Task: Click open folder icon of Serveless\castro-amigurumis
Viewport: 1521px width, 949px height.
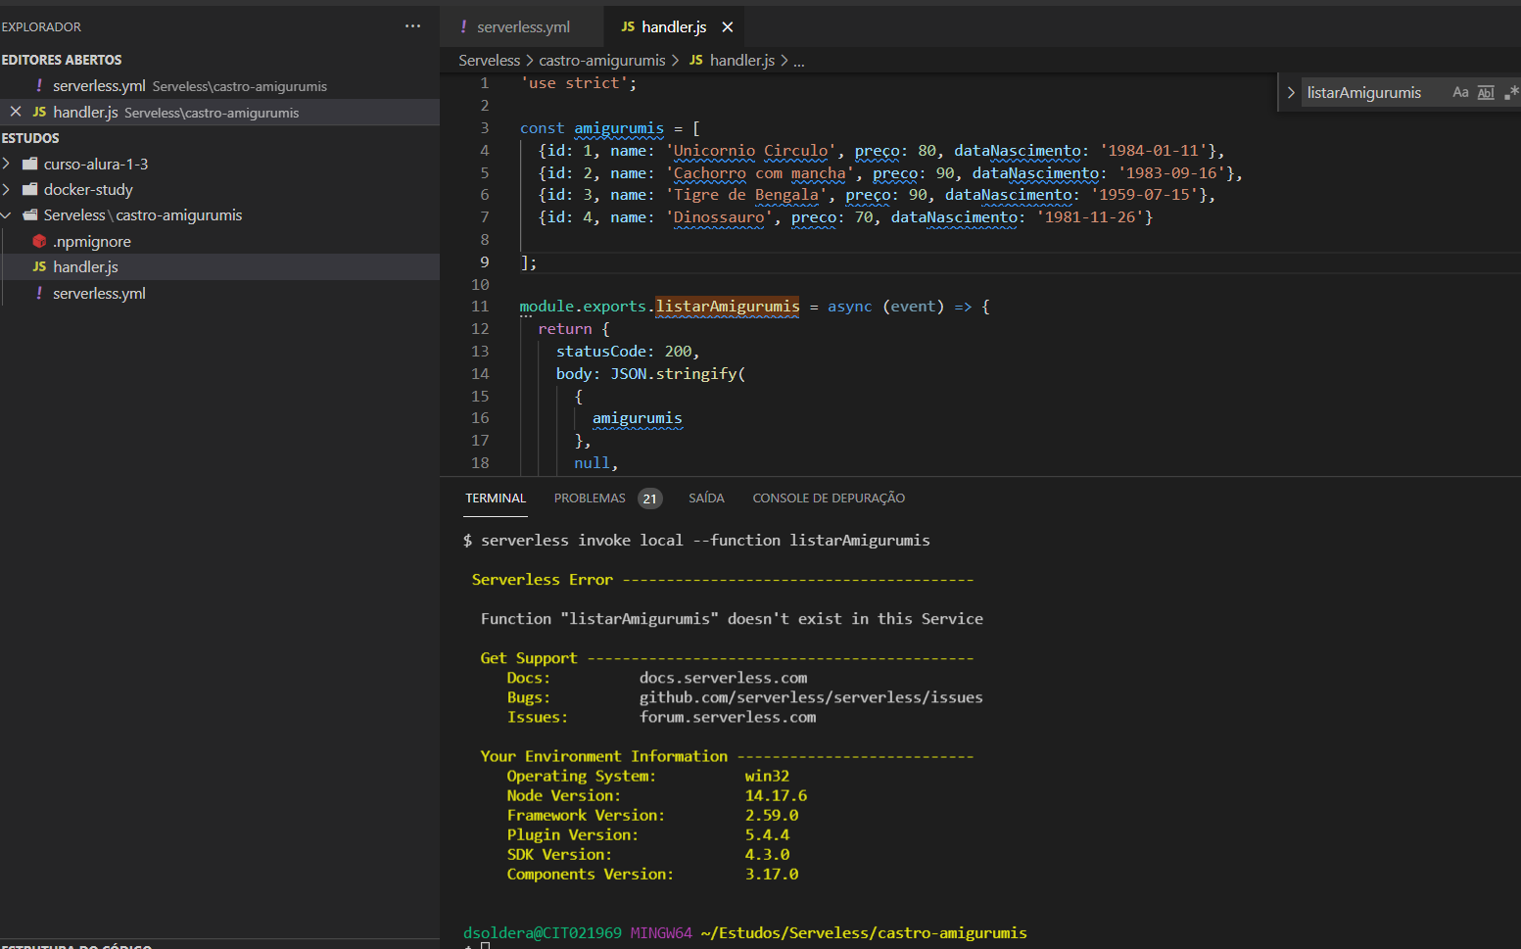Action: point(29,214)
